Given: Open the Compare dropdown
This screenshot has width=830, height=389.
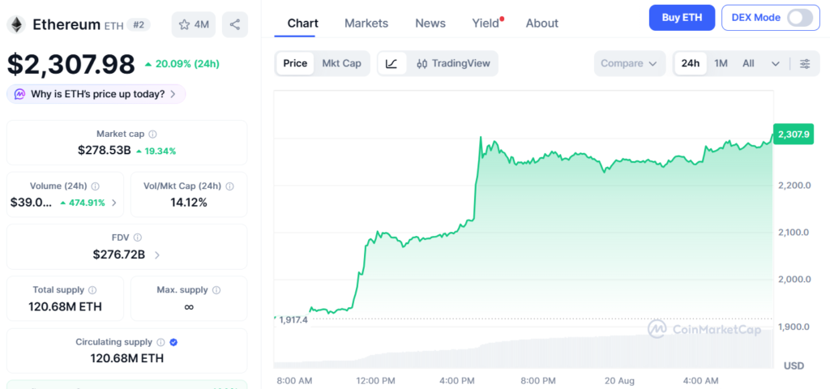Looking at the screenshot, I should coord(629,63).
